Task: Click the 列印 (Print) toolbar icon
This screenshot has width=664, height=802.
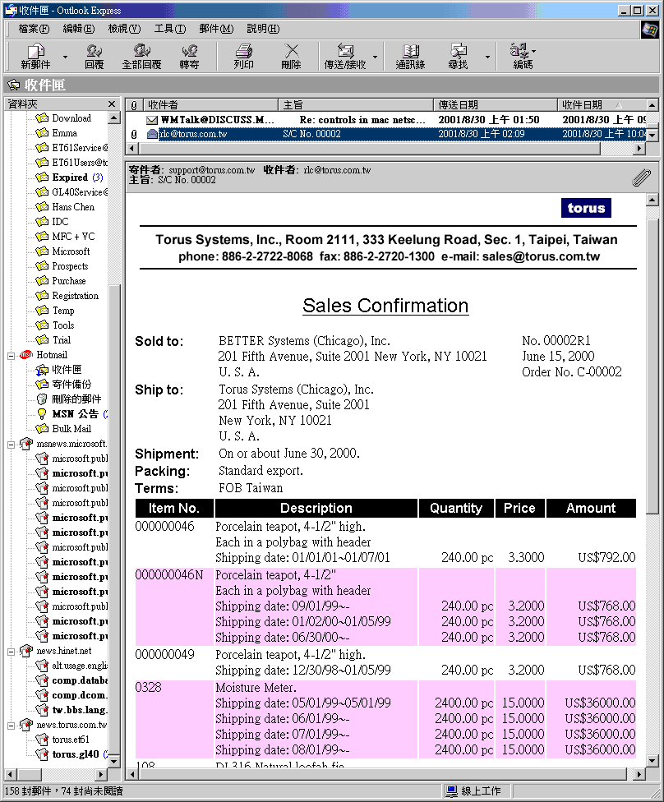Action: [x=243, y=56]
